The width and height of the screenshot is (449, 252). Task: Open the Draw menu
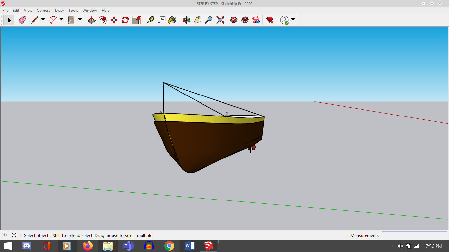59,10
